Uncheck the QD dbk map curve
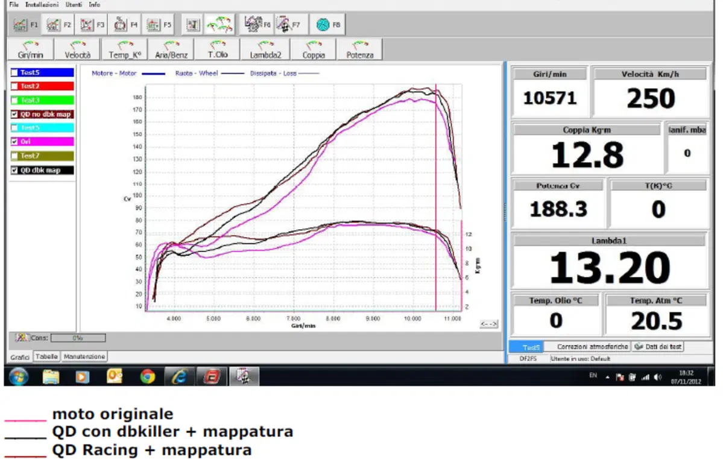Viewport: 723px width, 459px height. (x=14, y=170)
